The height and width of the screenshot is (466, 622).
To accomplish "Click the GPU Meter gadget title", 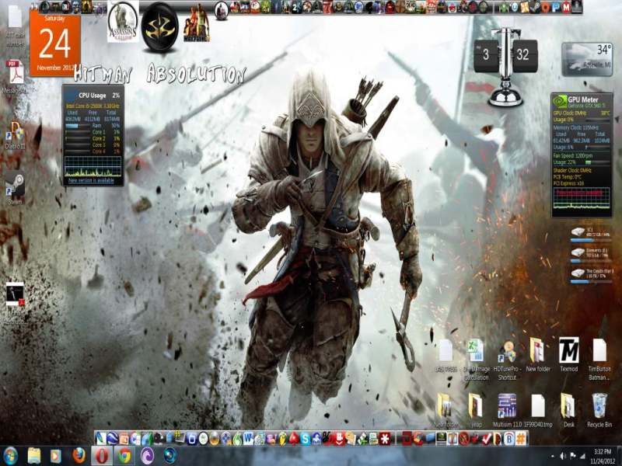I will (583, 99).
